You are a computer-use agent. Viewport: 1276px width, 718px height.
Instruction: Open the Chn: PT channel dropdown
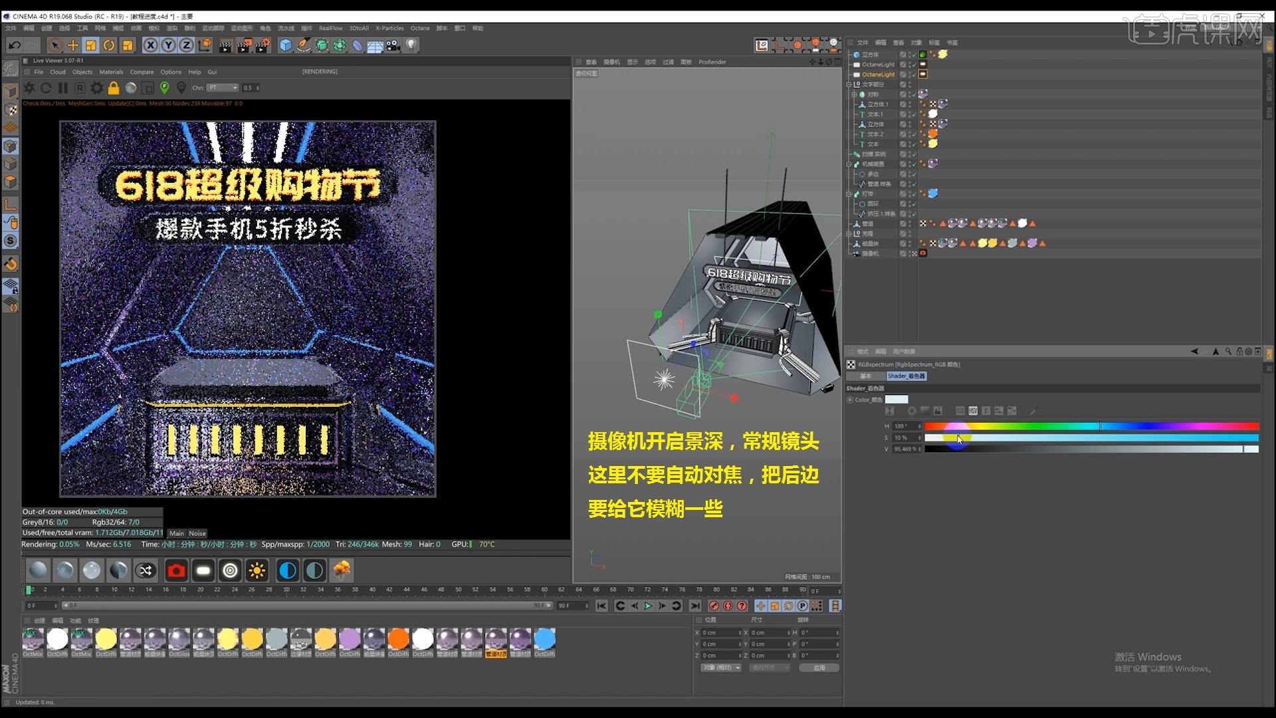(223, 87)
